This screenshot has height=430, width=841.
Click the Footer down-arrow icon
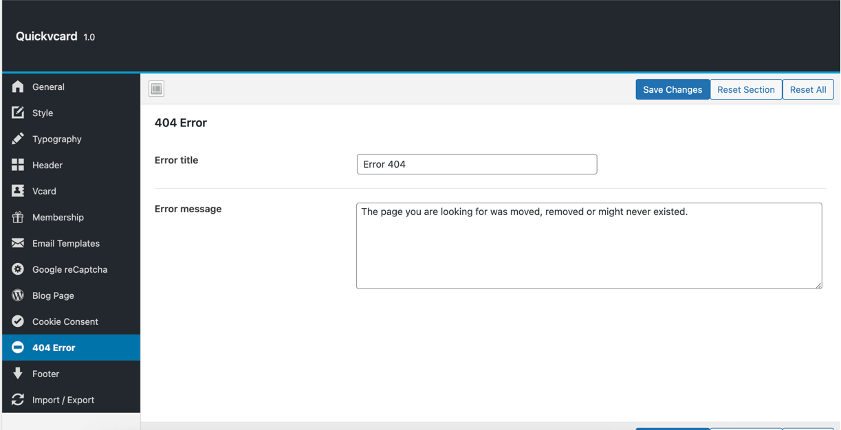[x=18, y=374]
